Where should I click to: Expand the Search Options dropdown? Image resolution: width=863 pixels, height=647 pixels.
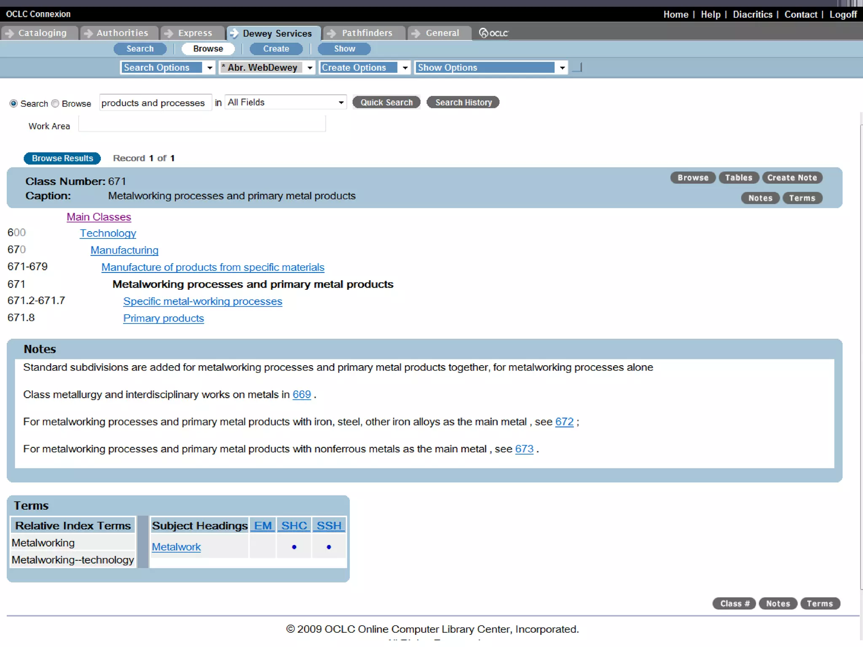coord(209,67)
